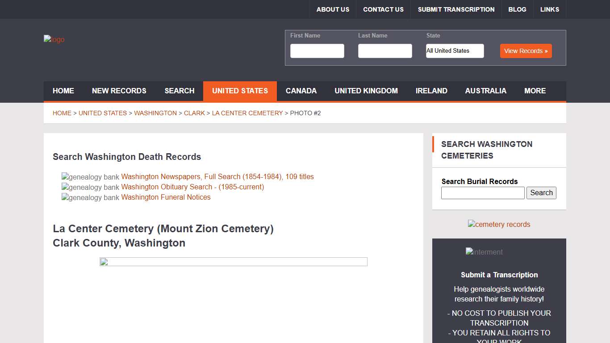This screenshot has height=343, width=610.
Task: Go to the Canada nav tab
Action: [x=301, y=91]
